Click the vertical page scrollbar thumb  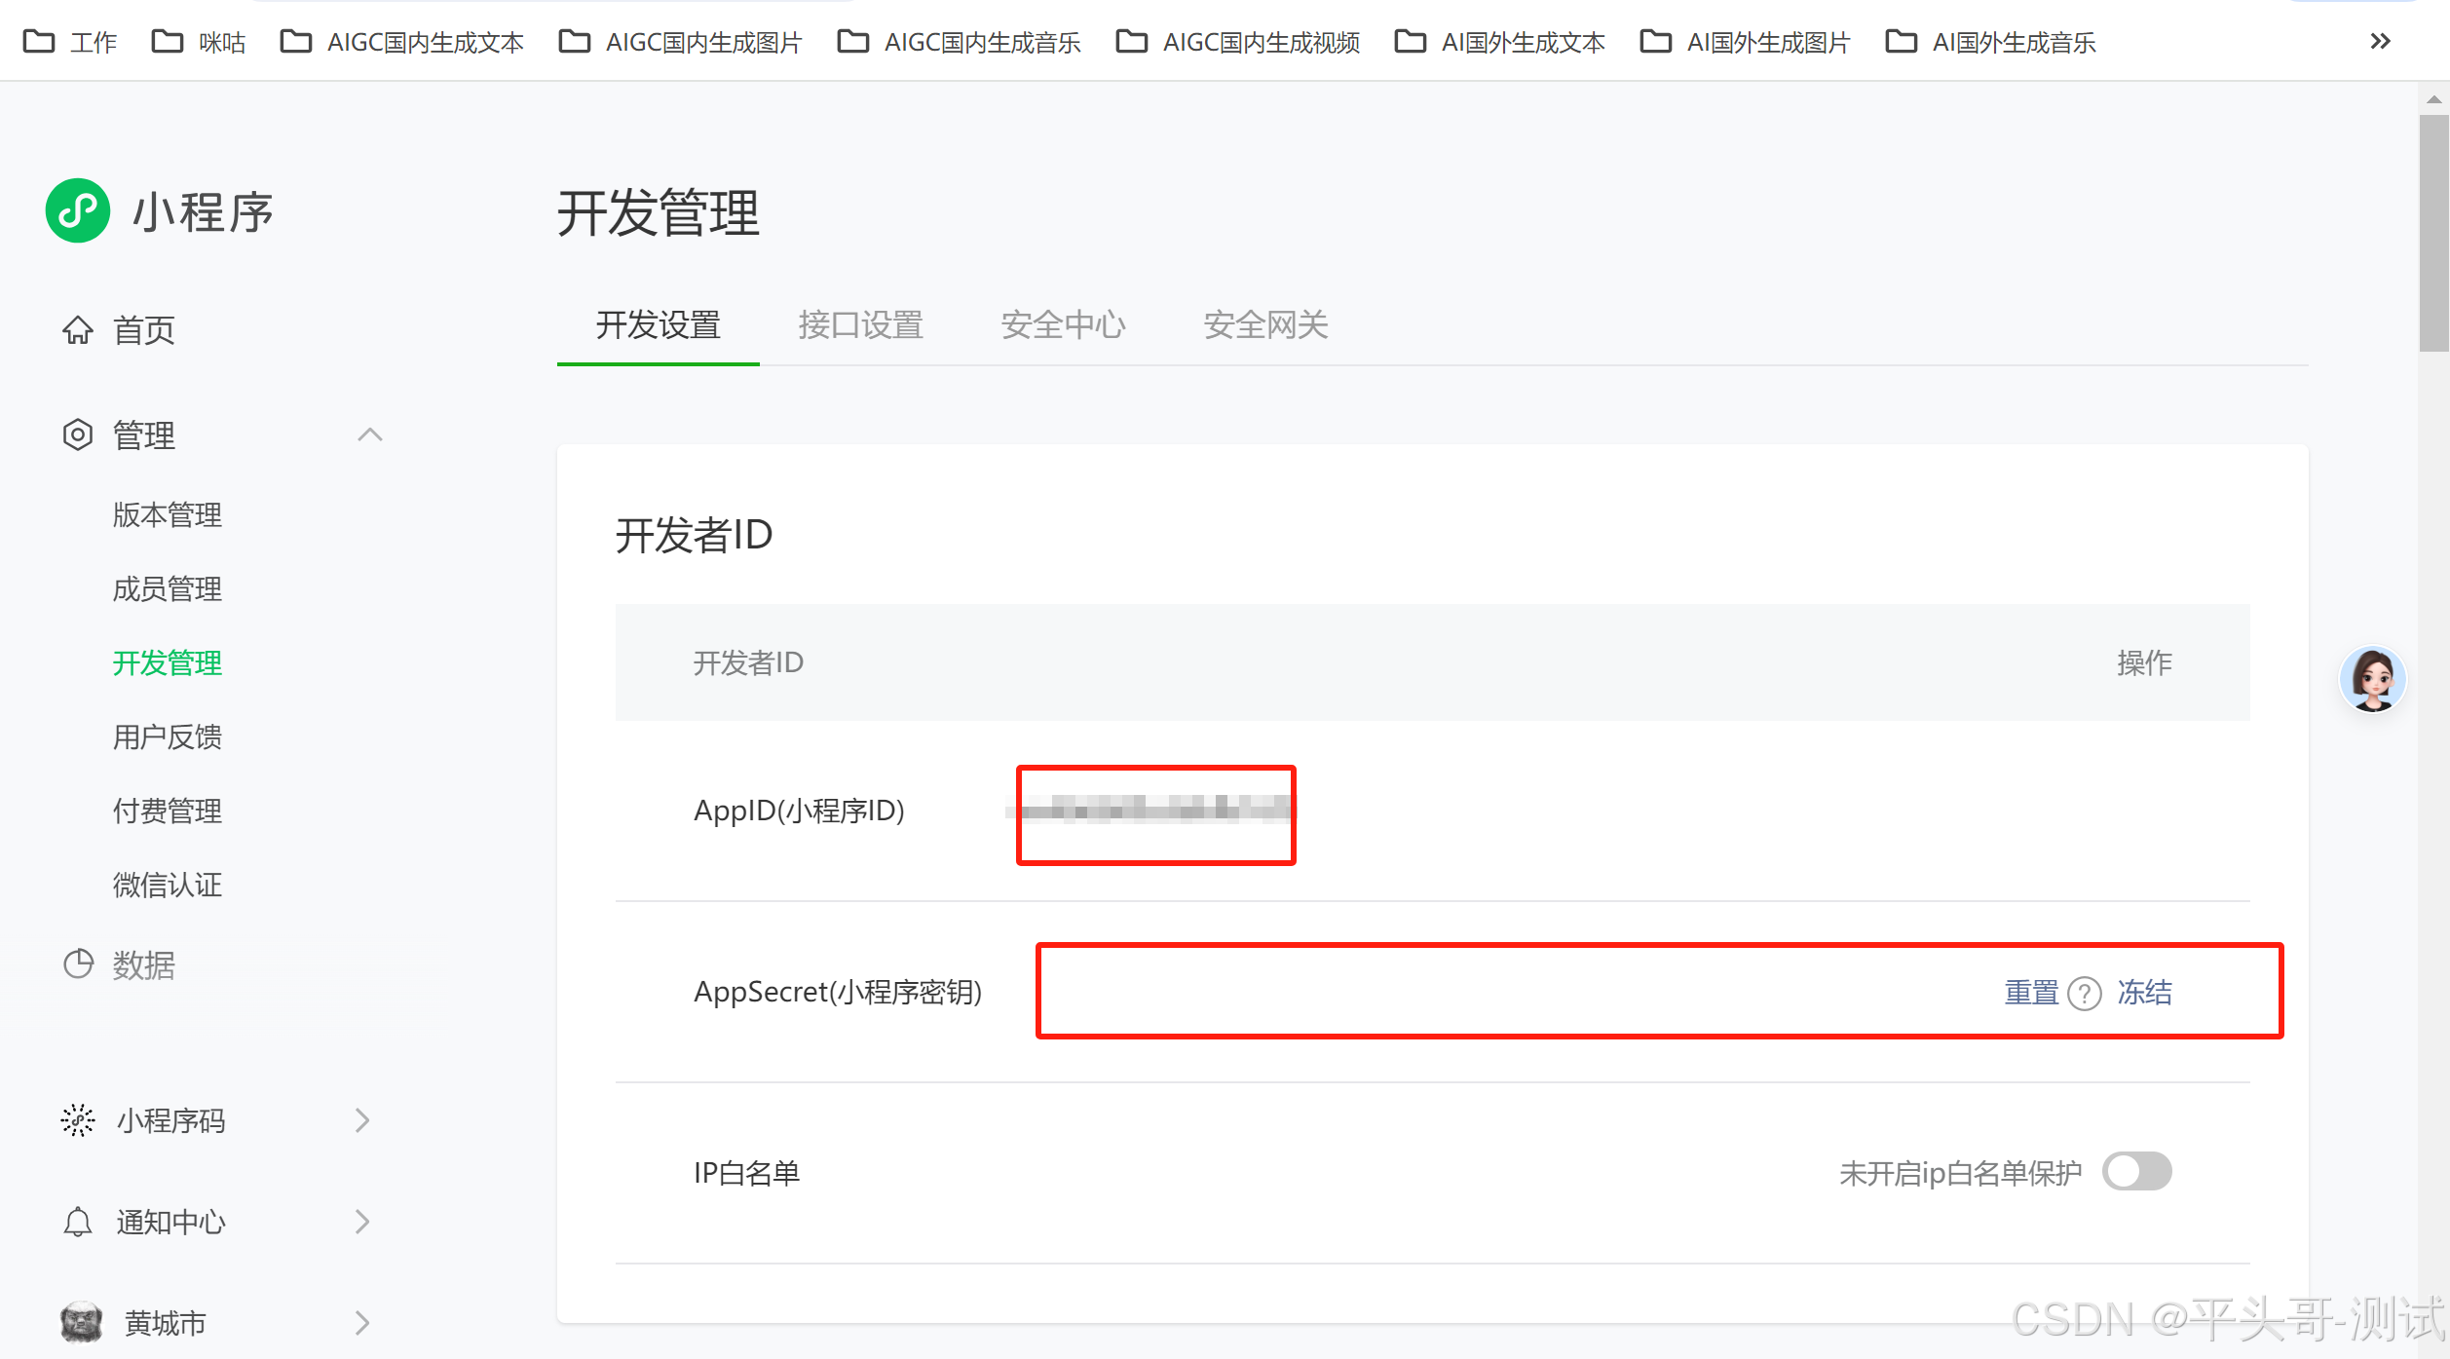(2433, 232)
